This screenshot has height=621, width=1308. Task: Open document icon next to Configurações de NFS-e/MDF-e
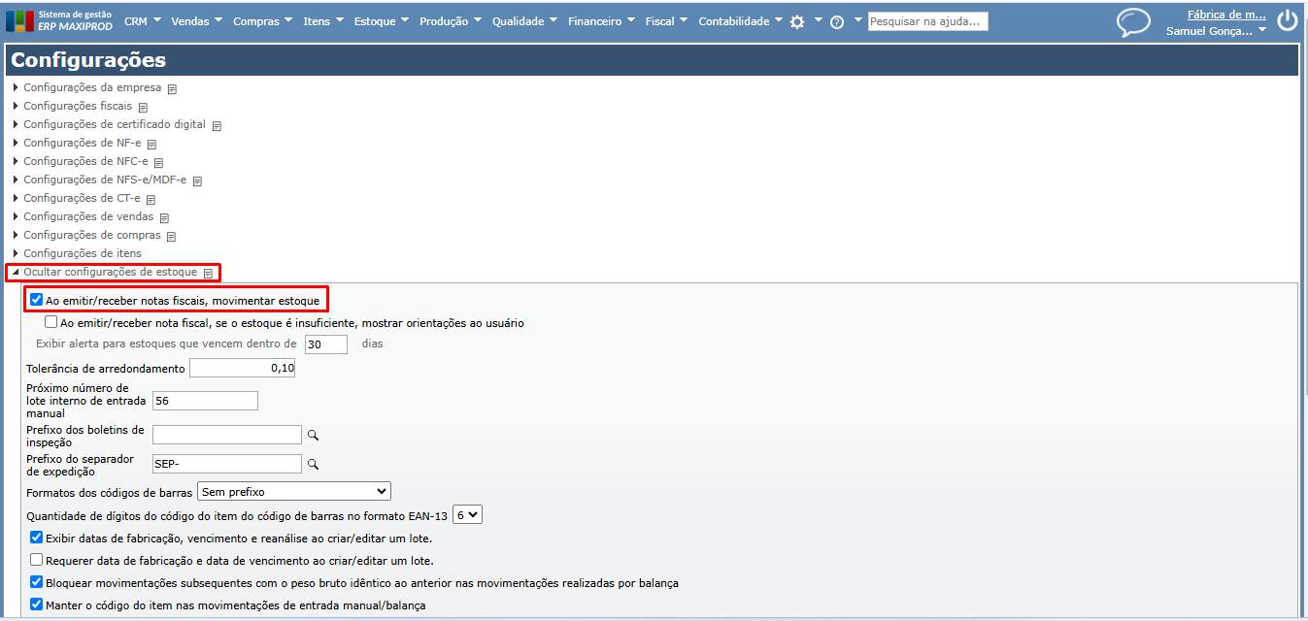(x=197, y=180)
